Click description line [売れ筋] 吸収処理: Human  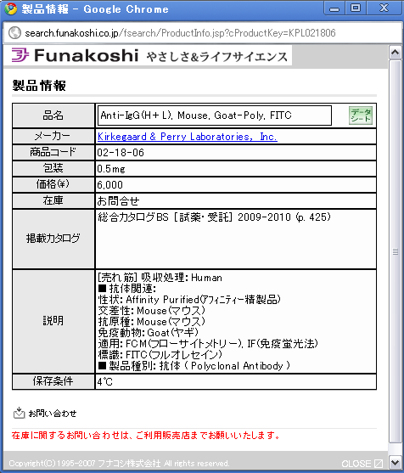(160, 278)
